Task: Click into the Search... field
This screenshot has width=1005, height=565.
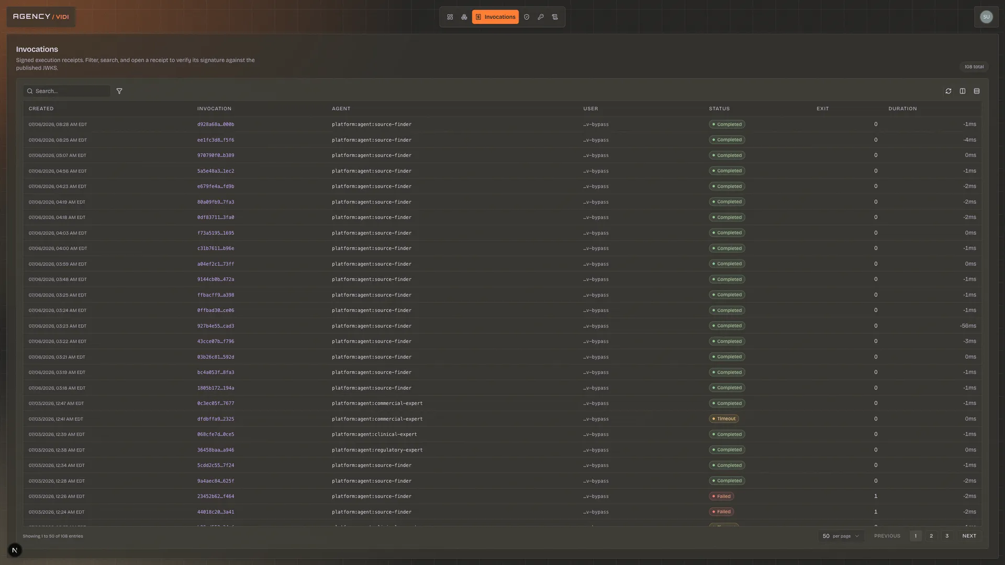Action: tap(67, 91)
